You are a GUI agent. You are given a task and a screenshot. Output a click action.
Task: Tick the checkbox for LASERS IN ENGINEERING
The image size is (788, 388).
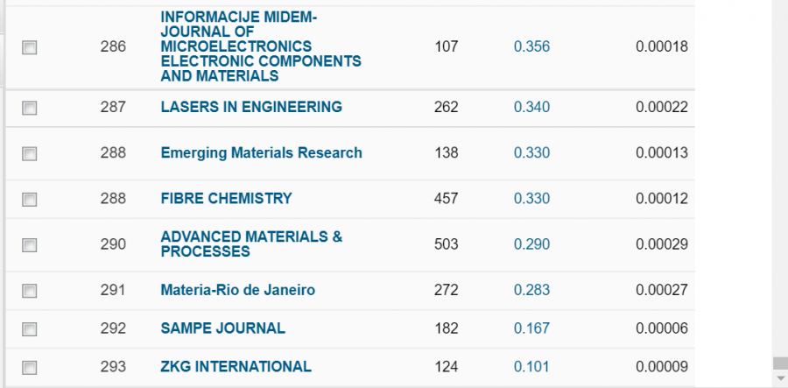pyautogui.click(x=29, y=109)
